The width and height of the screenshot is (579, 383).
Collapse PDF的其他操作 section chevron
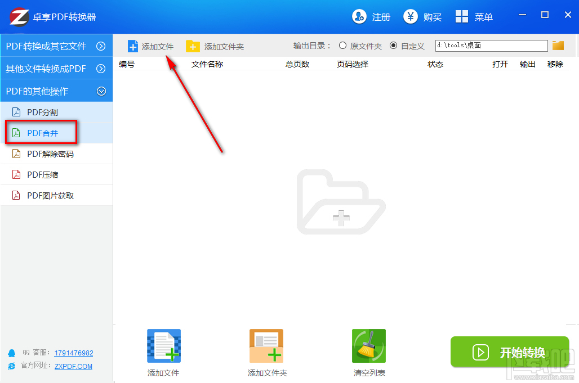click(x=101, y=91)
